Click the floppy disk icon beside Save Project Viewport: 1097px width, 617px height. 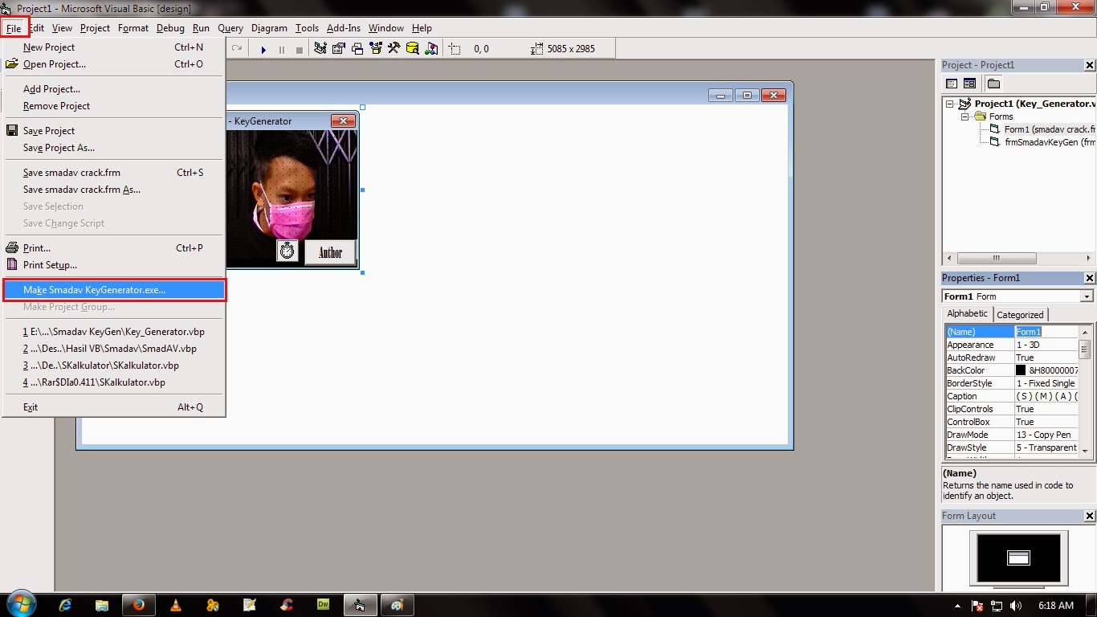12,131
